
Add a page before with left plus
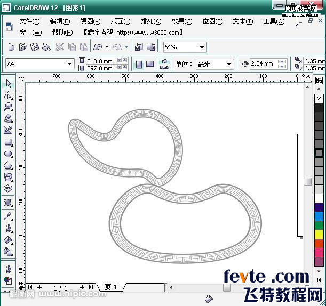coord(39,287)
